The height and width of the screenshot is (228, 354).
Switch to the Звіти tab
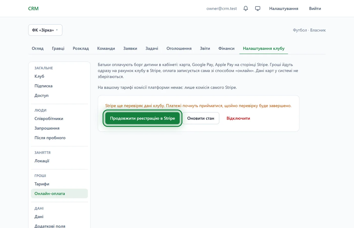coord(205,48)
